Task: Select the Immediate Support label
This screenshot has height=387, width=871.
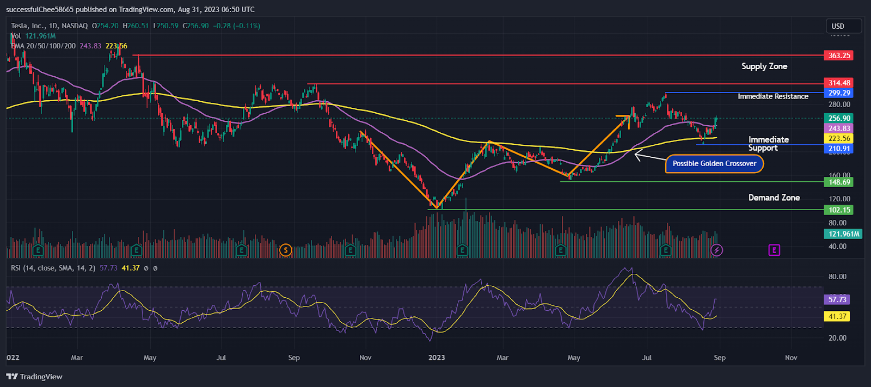Action: 768,144
